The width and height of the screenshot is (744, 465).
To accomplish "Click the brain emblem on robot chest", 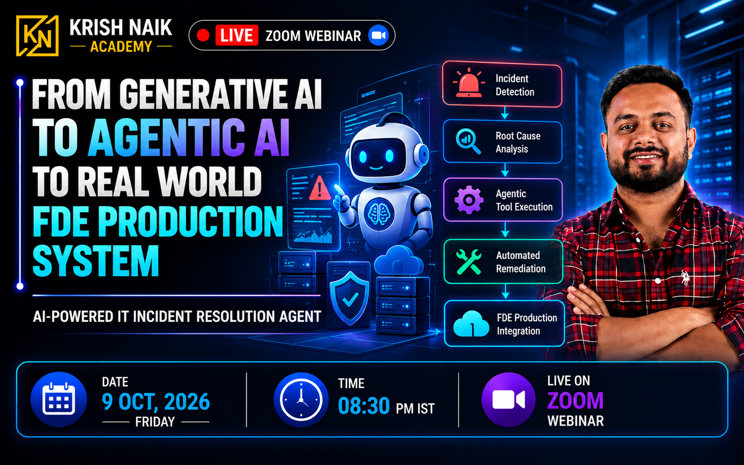I will pos(378,214).
